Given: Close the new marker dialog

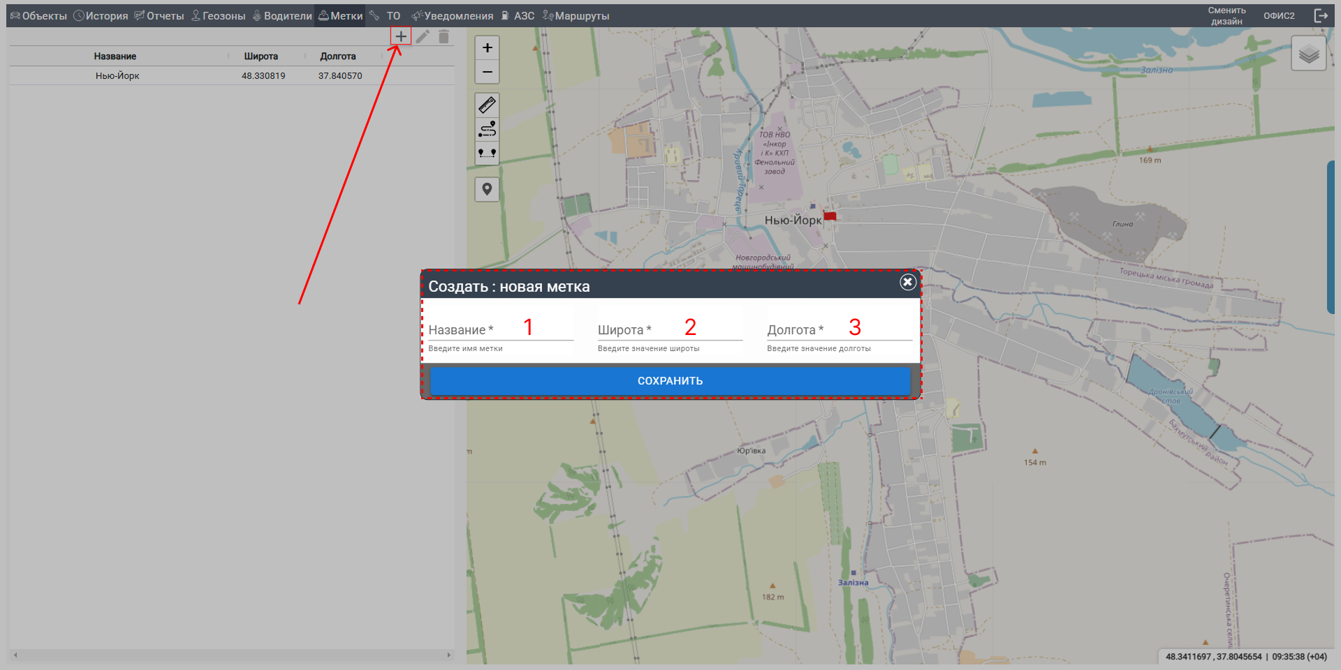Looking at the screenshot, I should (x=907, y=282).
